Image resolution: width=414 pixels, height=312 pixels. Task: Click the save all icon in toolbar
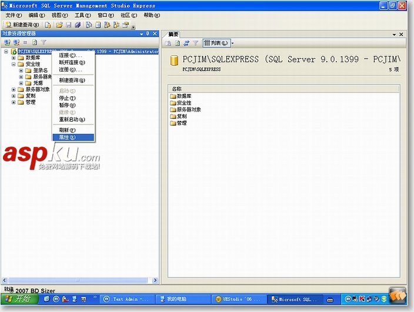pos(78,25)
